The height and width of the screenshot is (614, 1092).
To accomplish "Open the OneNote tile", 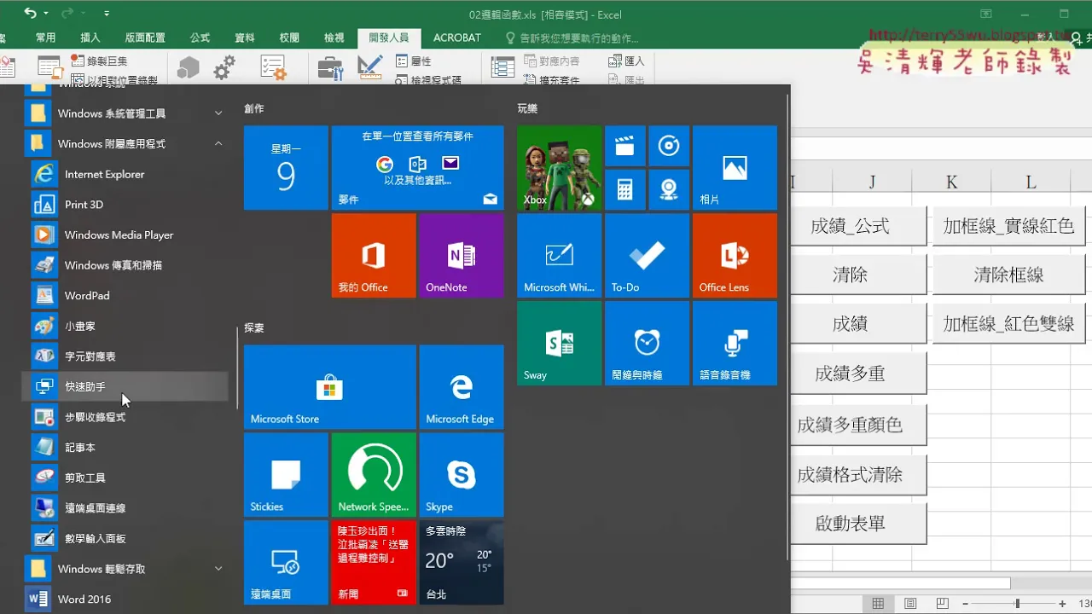I will tap(462, 256).
